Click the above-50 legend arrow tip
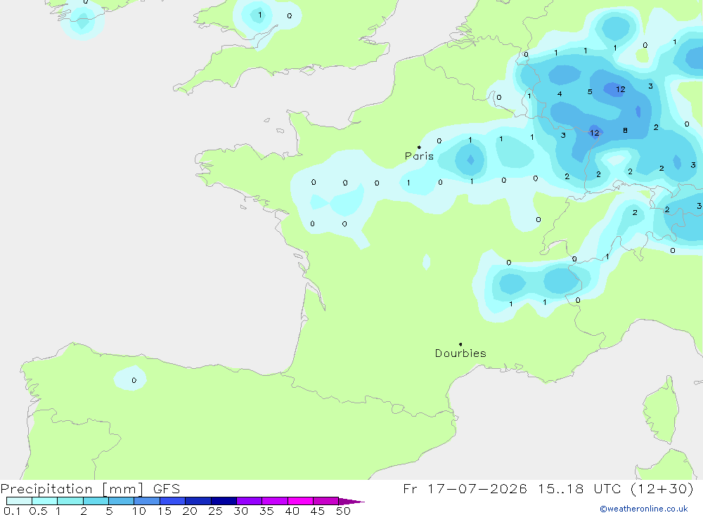 (x=351, y=502)
